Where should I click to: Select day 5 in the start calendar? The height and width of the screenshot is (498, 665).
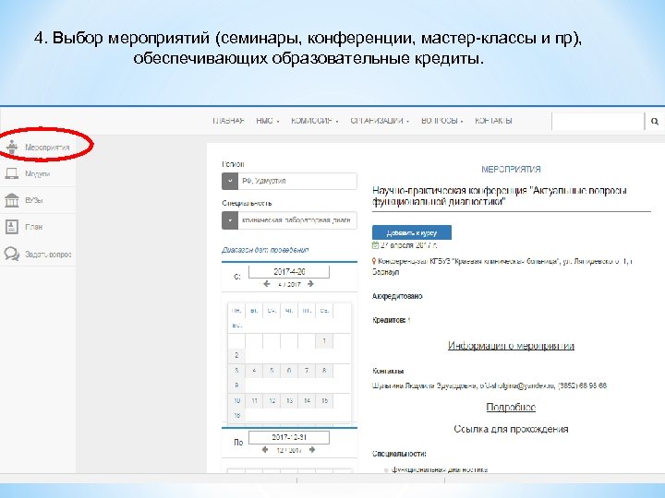click(x=272, y=371)
